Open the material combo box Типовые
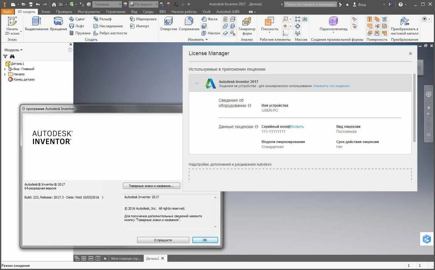The width and height of the screenshot is (435, 270). 107,4
